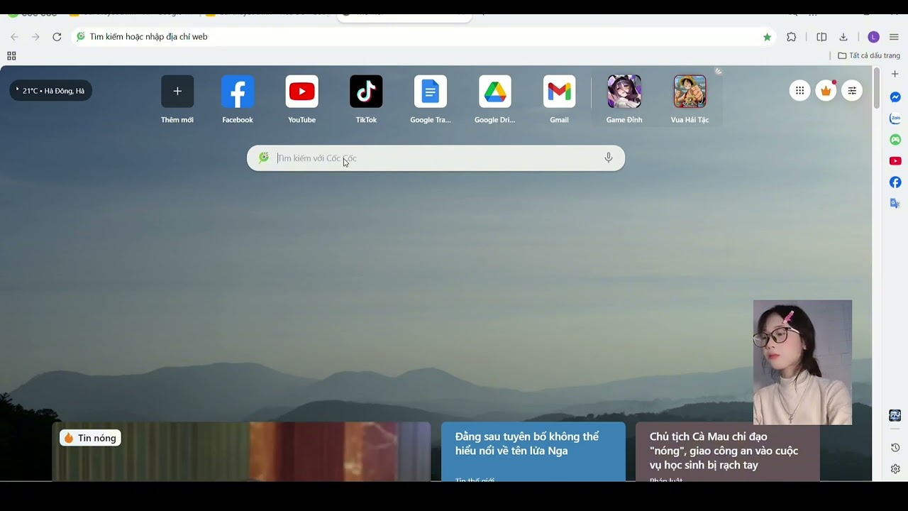The image size is (908, 511).
Task: Open the Gmail shortcut tile
Action: [559, 100]
